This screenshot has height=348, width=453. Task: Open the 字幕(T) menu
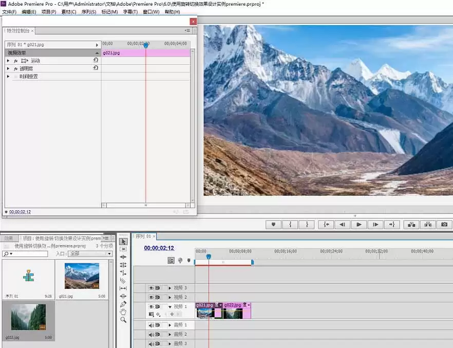pyautogui.click(x=130, y=12)
